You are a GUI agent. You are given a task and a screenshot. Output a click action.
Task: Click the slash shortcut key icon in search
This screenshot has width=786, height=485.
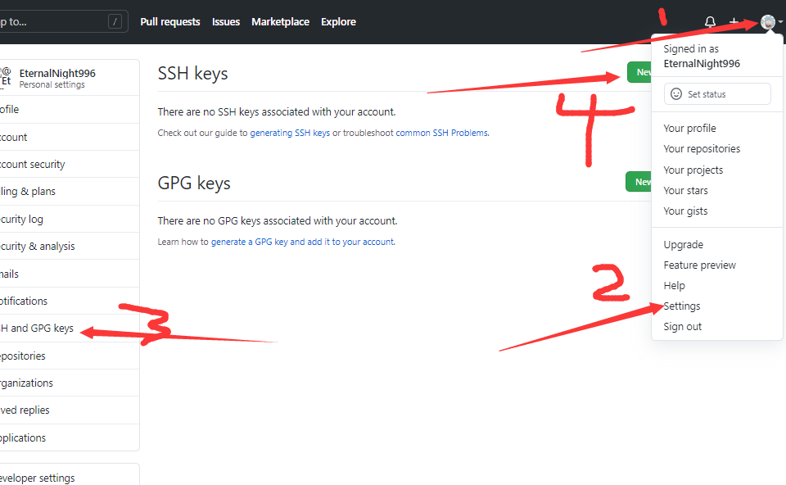(115, 21)
